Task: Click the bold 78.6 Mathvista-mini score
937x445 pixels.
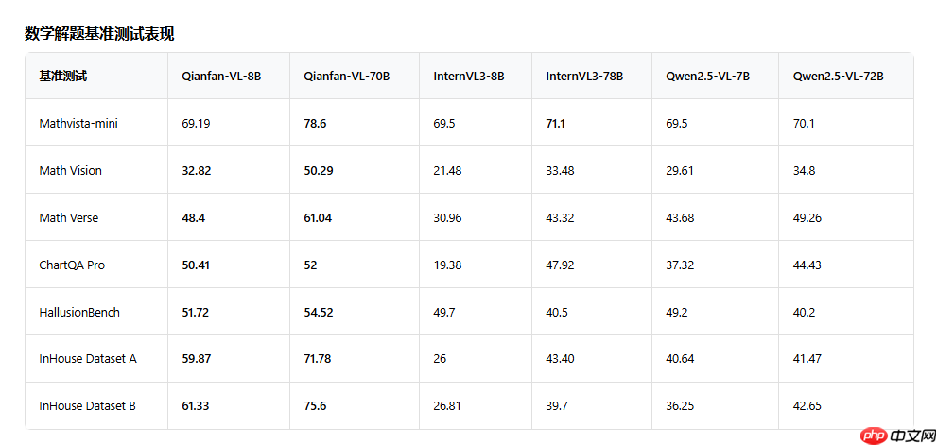Action: [315, 123]
